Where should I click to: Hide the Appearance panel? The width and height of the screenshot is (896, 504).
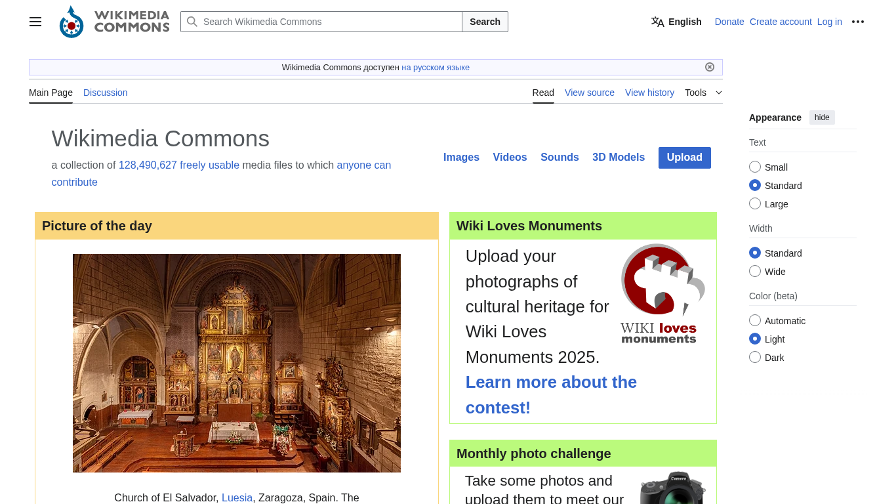coord(822,117)
